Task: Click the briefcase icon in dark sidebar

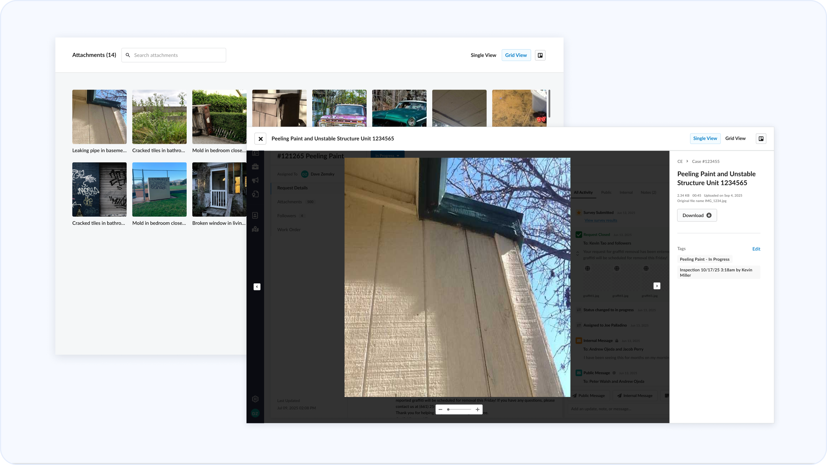Action: [255, 166]
